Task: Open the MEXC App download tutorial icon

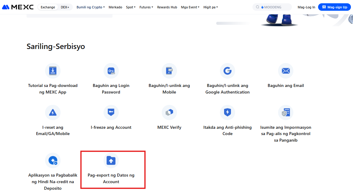Action: point(53,71)
